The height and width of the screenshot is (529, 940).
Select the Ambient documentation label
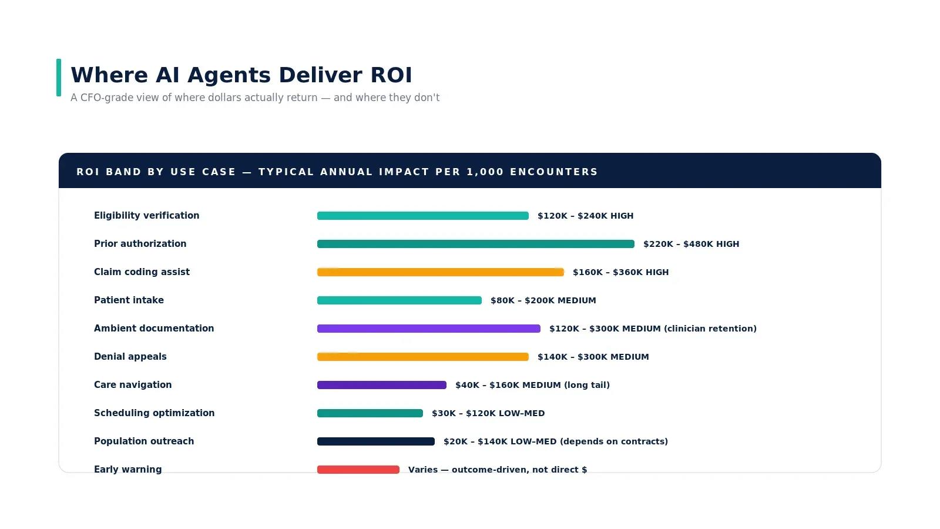click(154, 329)
